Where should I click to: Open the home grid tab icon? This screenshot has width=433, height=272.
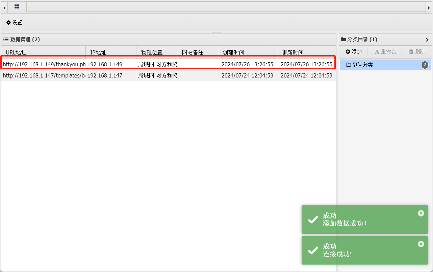tap(17, 6)
